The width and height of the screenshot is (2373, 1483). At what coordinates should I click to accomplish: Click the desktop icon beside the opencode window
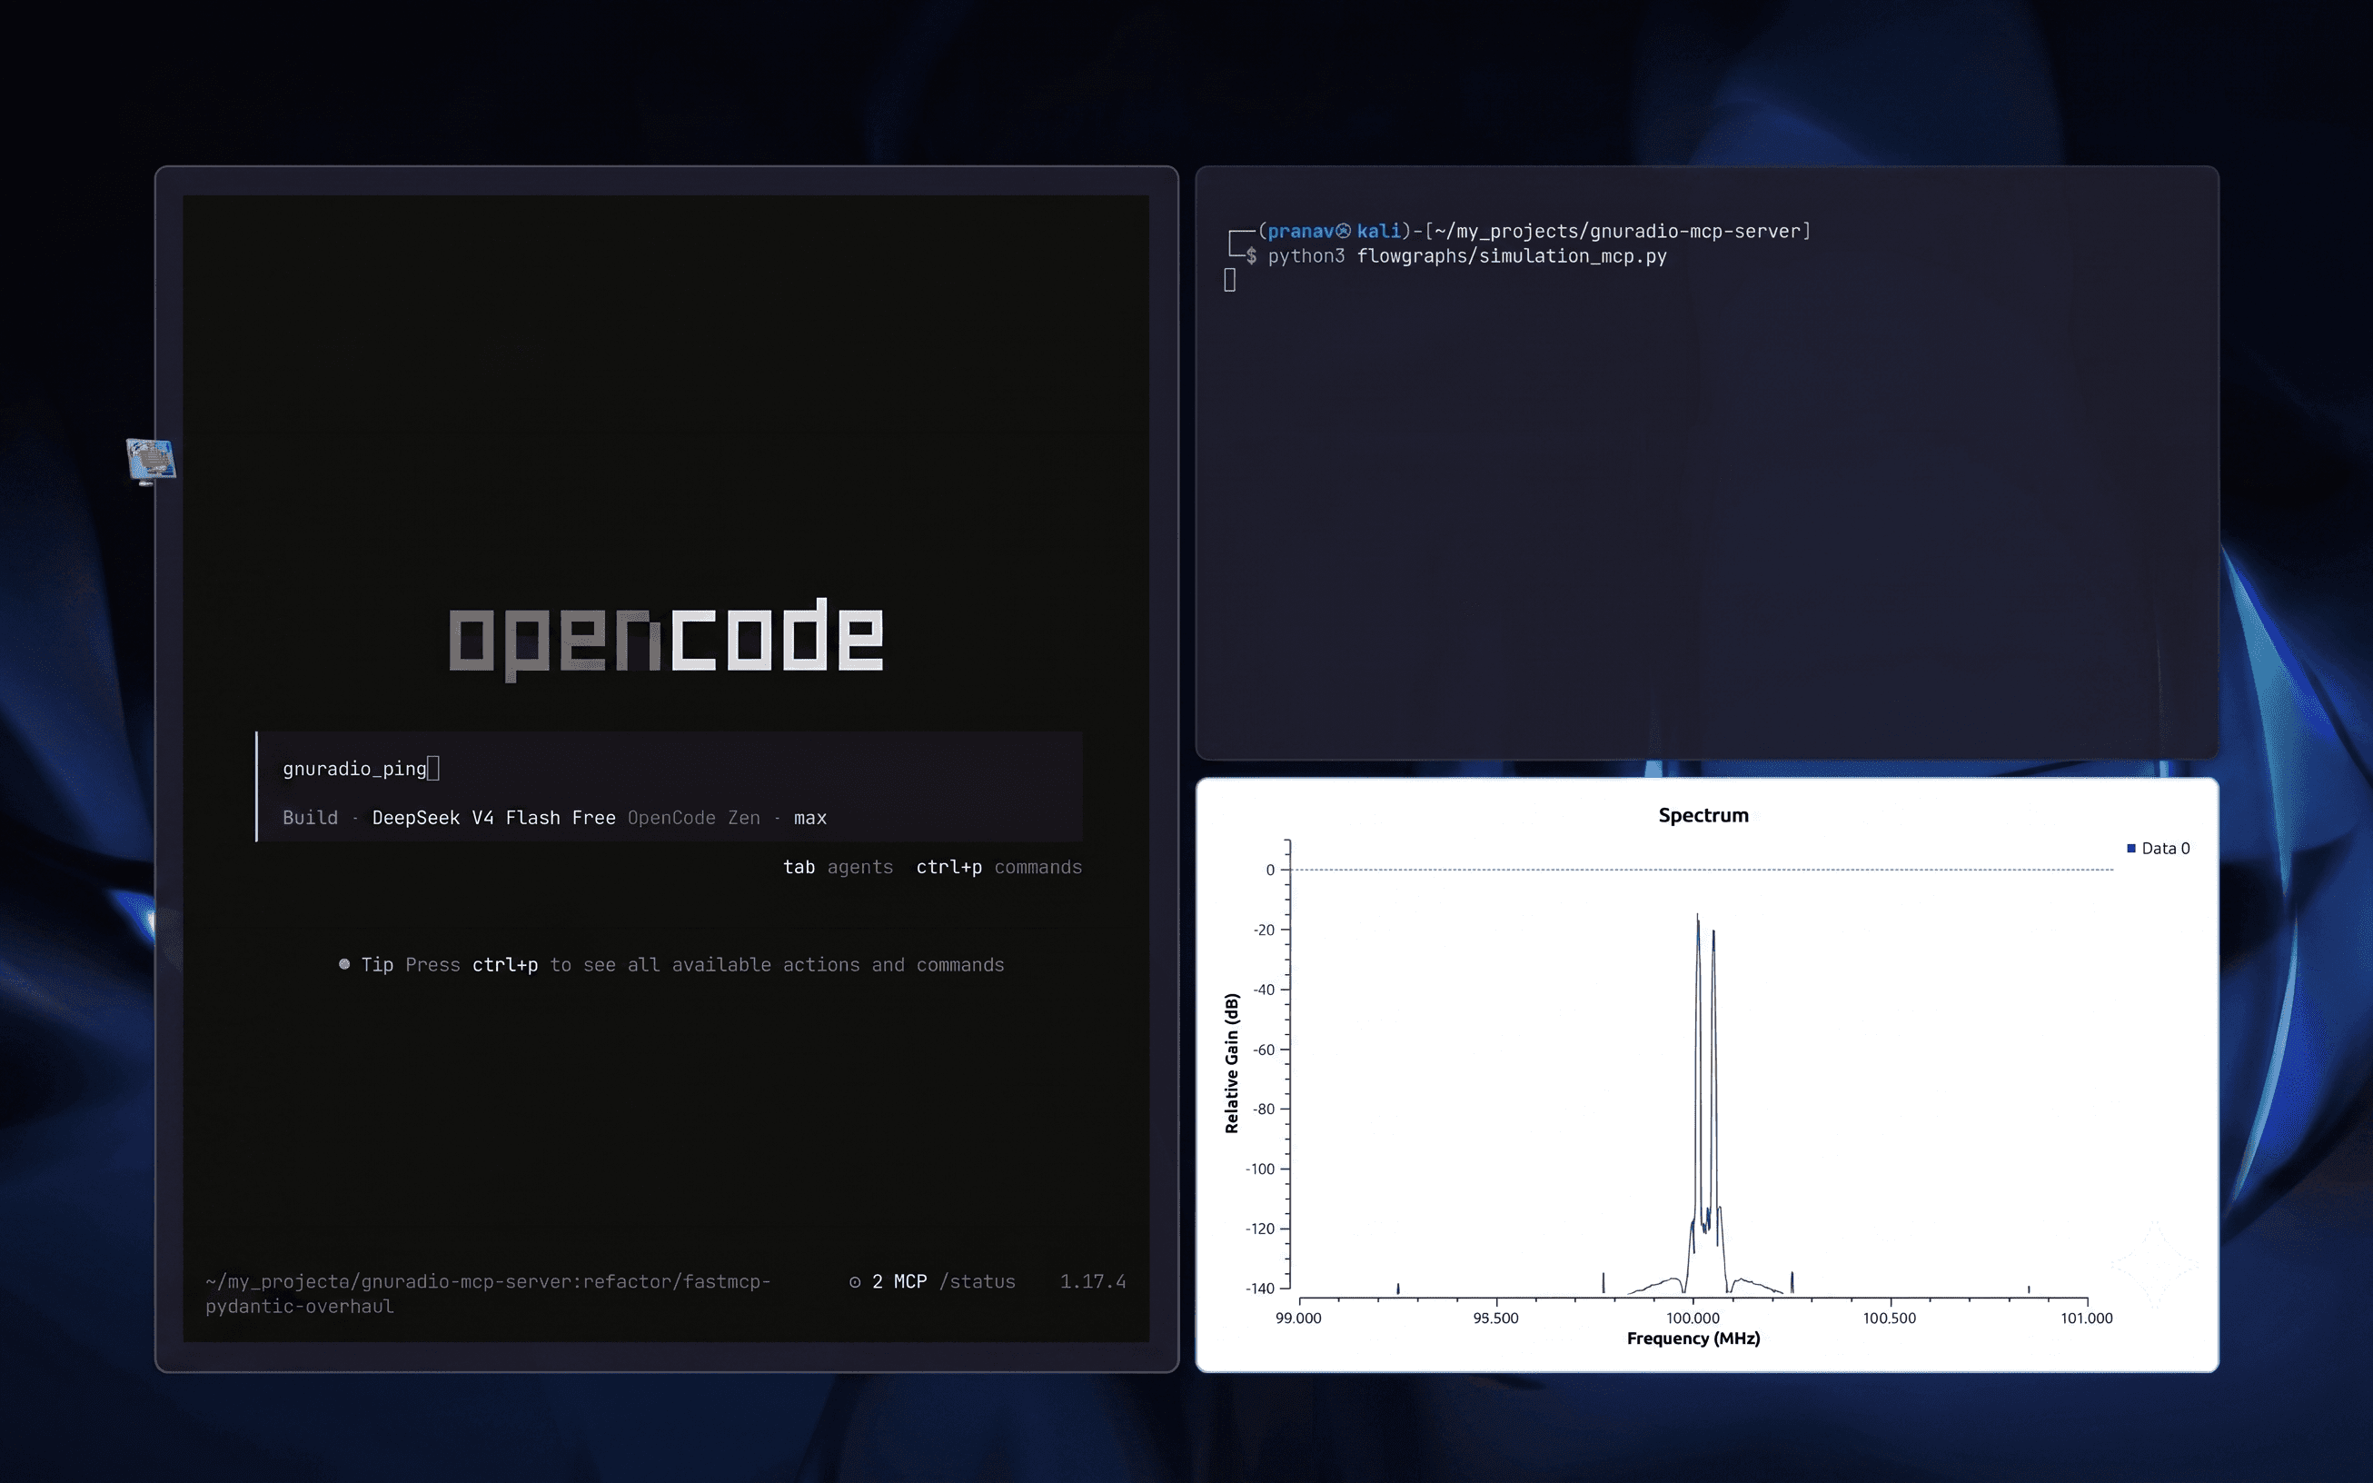[151, 461]
